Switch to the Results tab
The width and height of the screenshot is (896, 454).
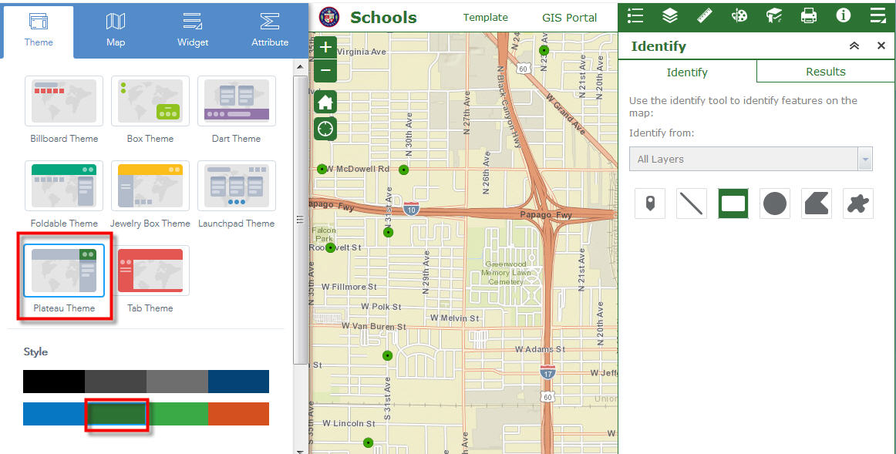[826, 72]
